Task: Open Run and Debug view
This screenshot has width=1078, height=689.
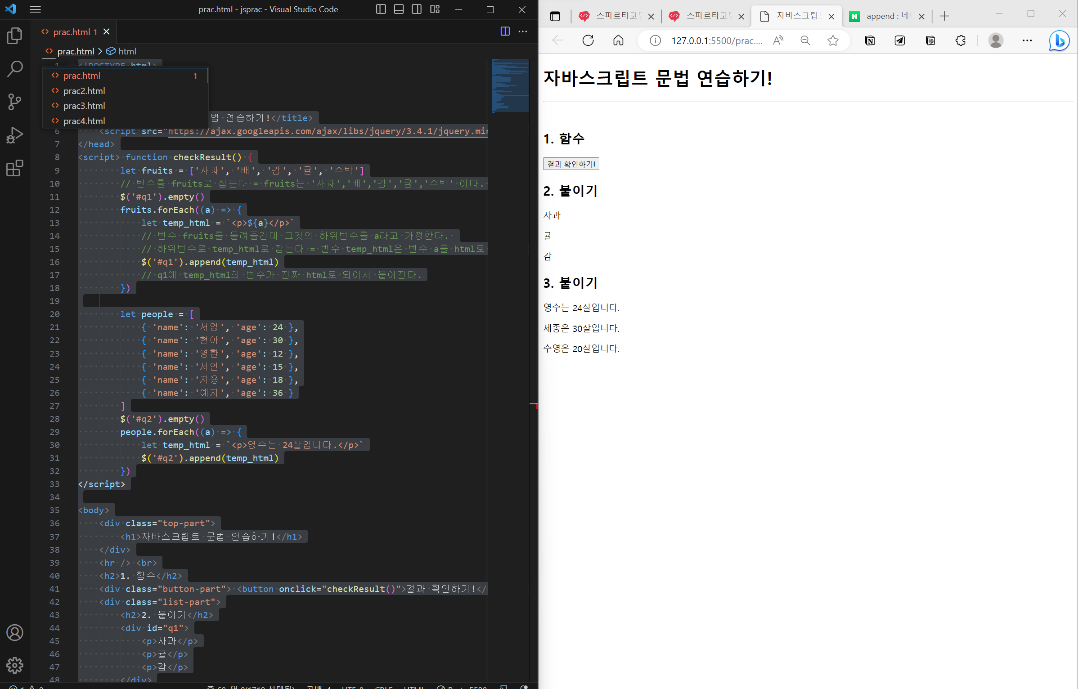Action: coord(15,135)
